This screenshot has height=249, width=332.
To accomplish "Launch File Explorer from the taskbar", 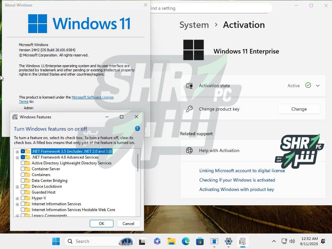I will tap(171, 241).
